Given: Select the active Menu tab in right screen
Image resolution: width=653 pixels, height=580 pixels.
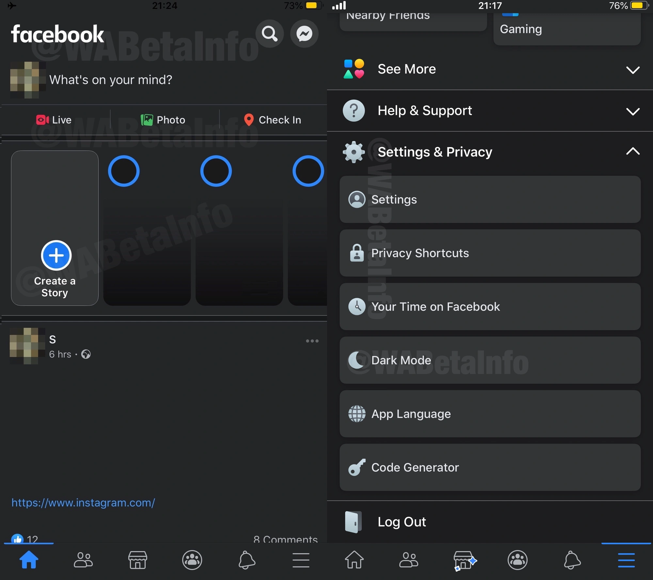Looking at the screenshot, I should pyautogui.click(x=626, y=560).
